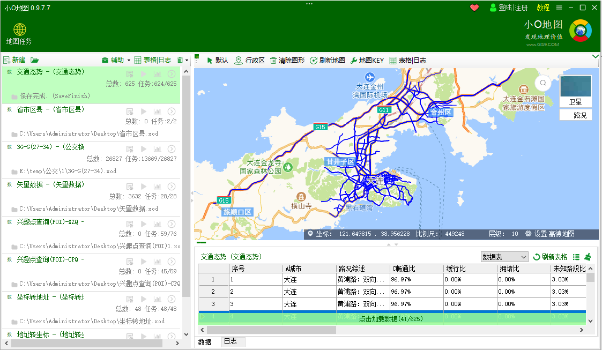The height and width of the screenshot is (350, 602).
Task: Open chart icon for 矢量数据 task
Action: tap(158, 187)
